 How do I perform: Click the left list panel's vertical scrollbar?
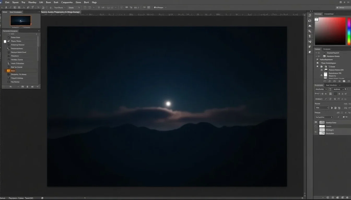[38, 48]
